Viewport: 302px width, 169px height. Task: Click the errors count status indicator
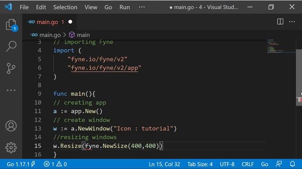pyautogui.click(x=49, y=164)
